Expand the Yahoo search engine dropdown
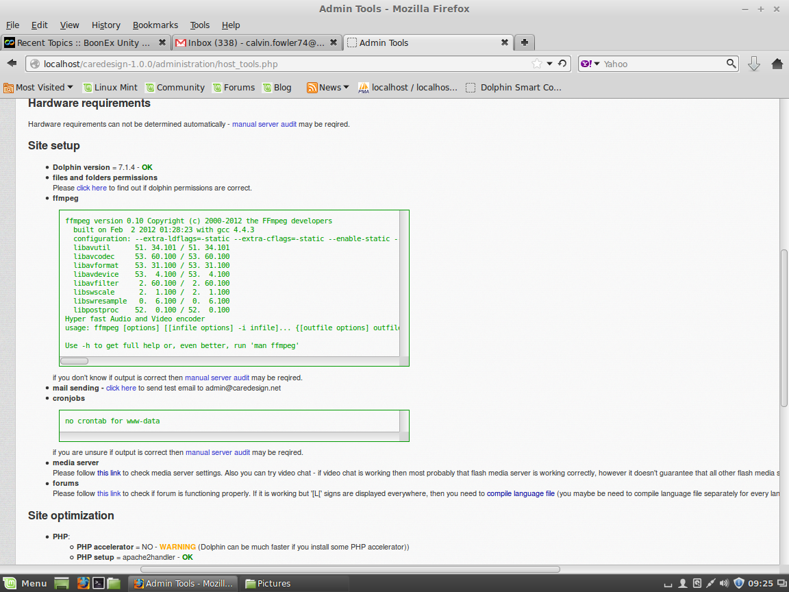 pos(590,64)
